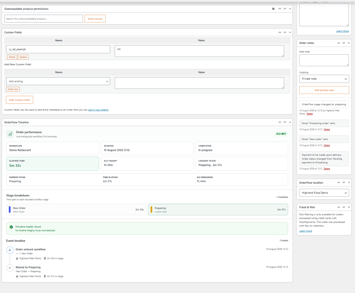Edit the is_vat_exempt name field
The height and width of the screenshot is (293, 355).
58,49
